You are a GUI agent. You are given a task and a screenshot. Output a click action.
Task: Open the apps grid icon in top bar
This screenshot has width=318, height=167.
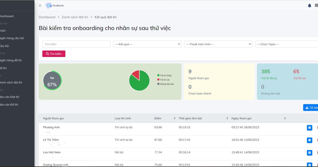[x=316, y=5]
